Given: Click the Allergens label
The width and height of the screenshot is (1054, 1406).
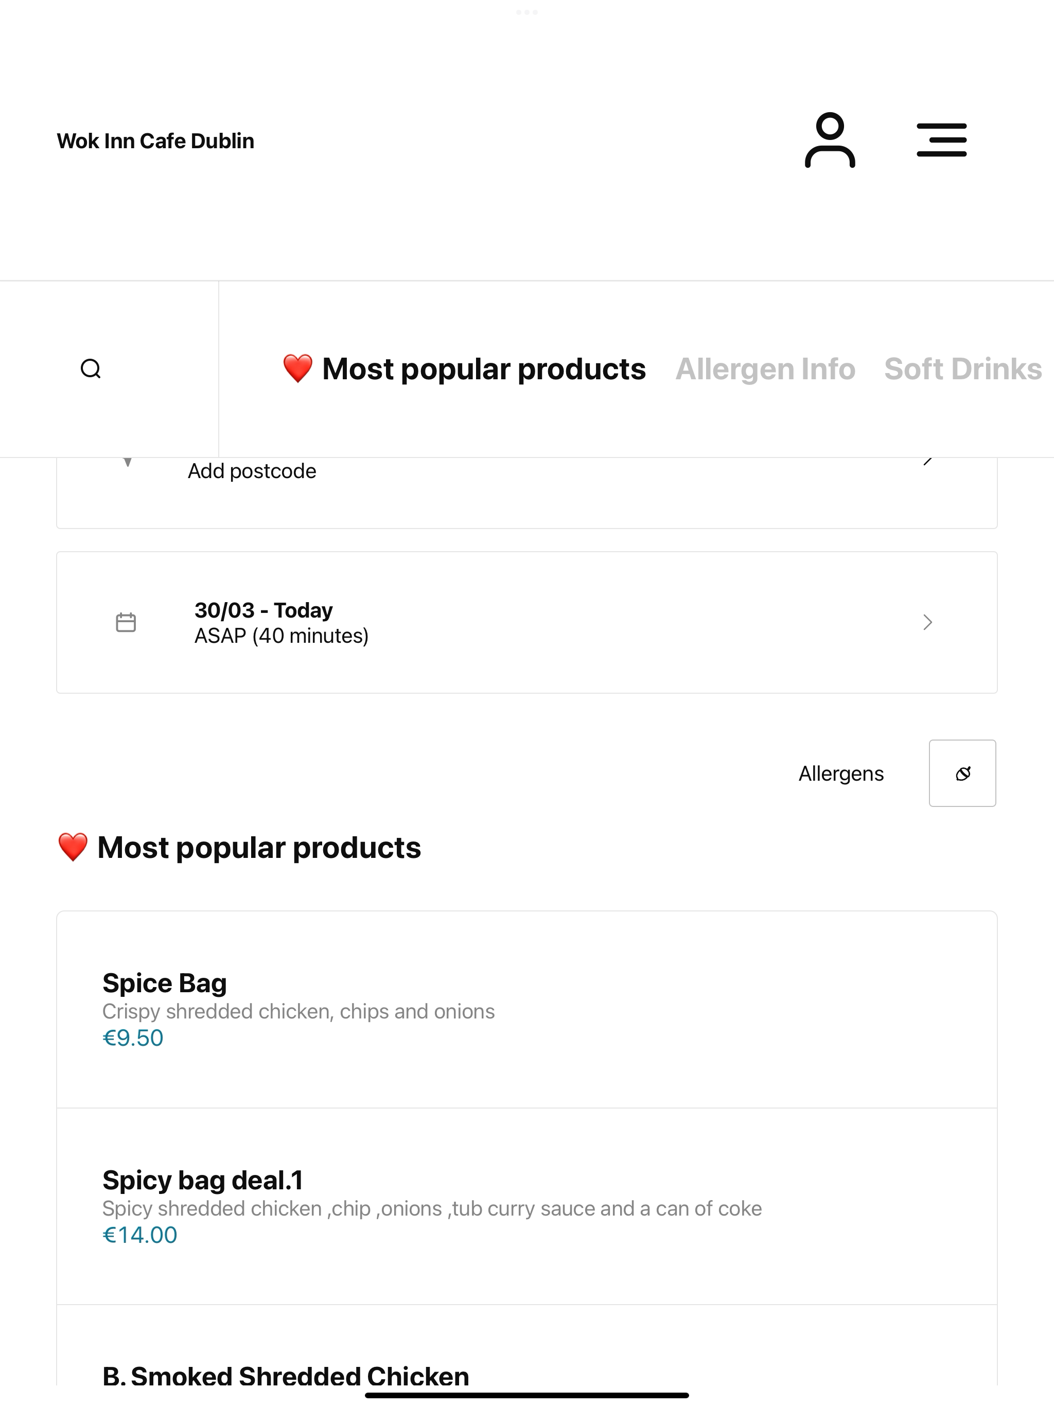Looking at the screenshot, I should 841,774.
